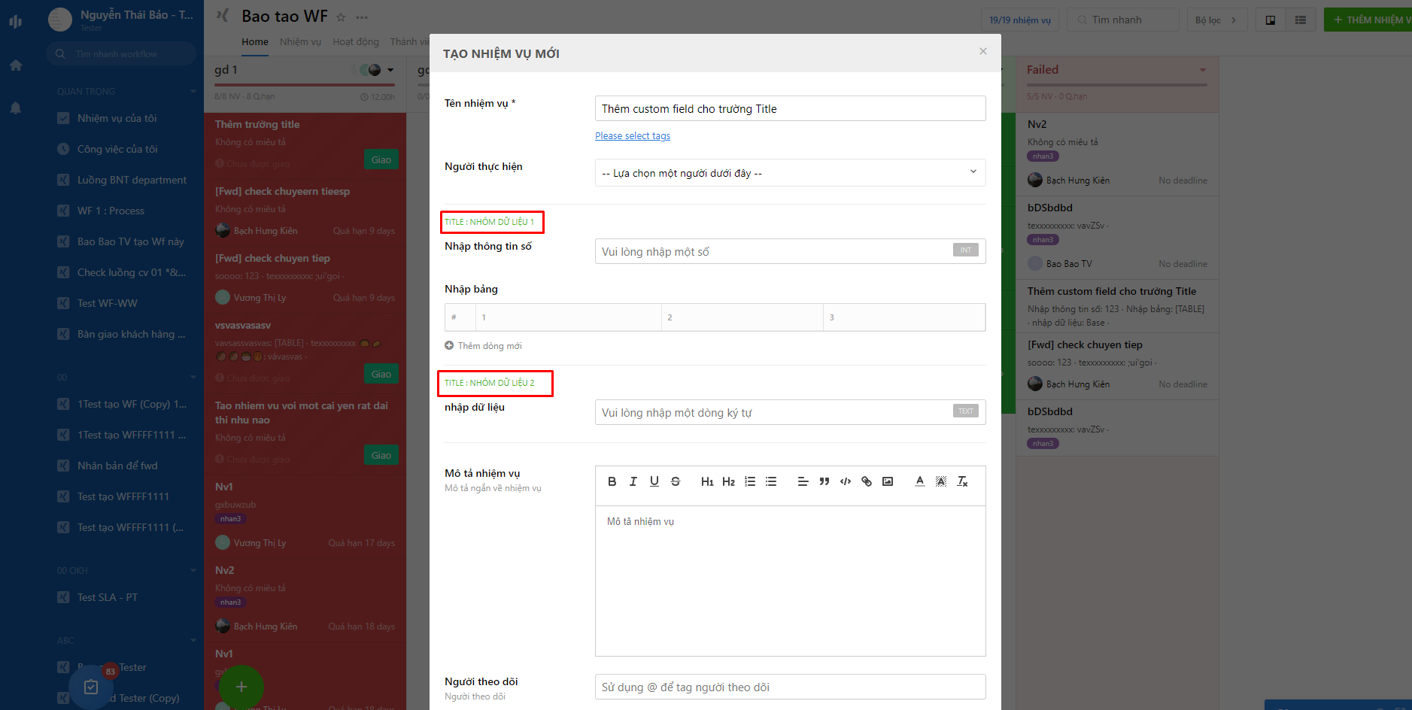1412x710 pixels.
Task: Open the notifications bell in the left rail
Action: click(16, 108)
